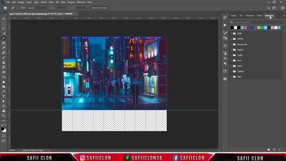
Task: Click the Slices from Guides button
Action: point(100,8)
